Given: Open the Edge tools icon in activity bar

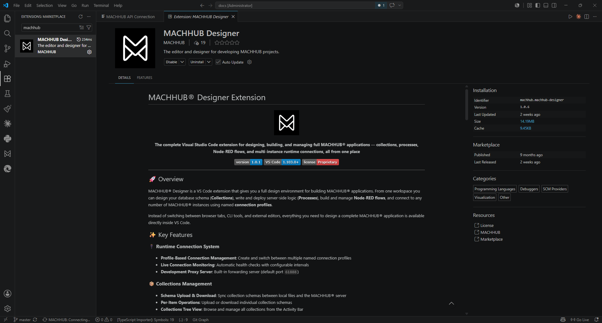Looking at the screenshot, I should pyautogui.click(x=8, y=169).
